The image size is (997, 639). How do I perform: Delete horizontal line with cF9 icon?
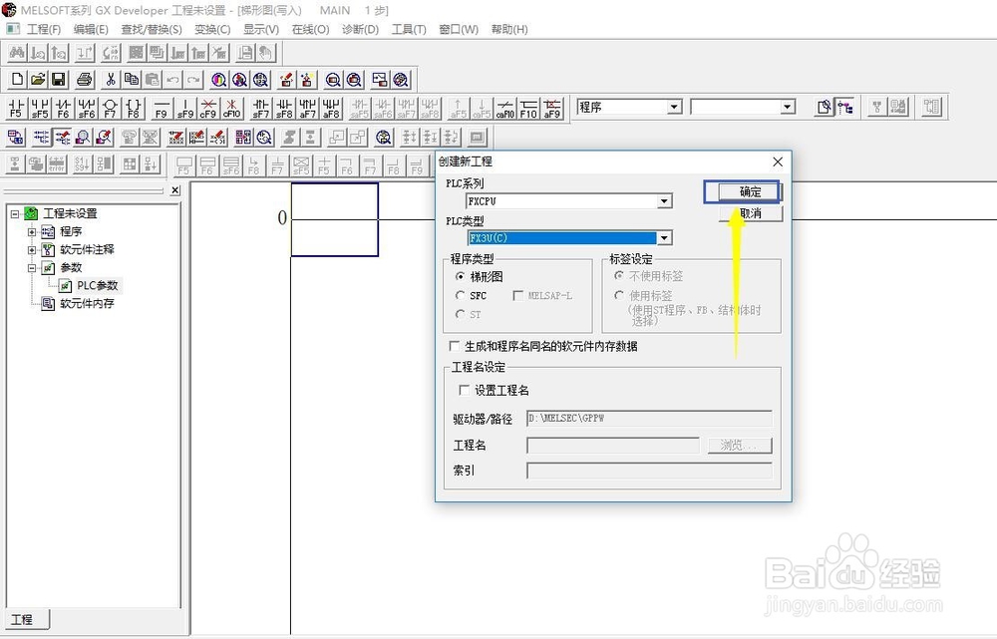(208, 108)
